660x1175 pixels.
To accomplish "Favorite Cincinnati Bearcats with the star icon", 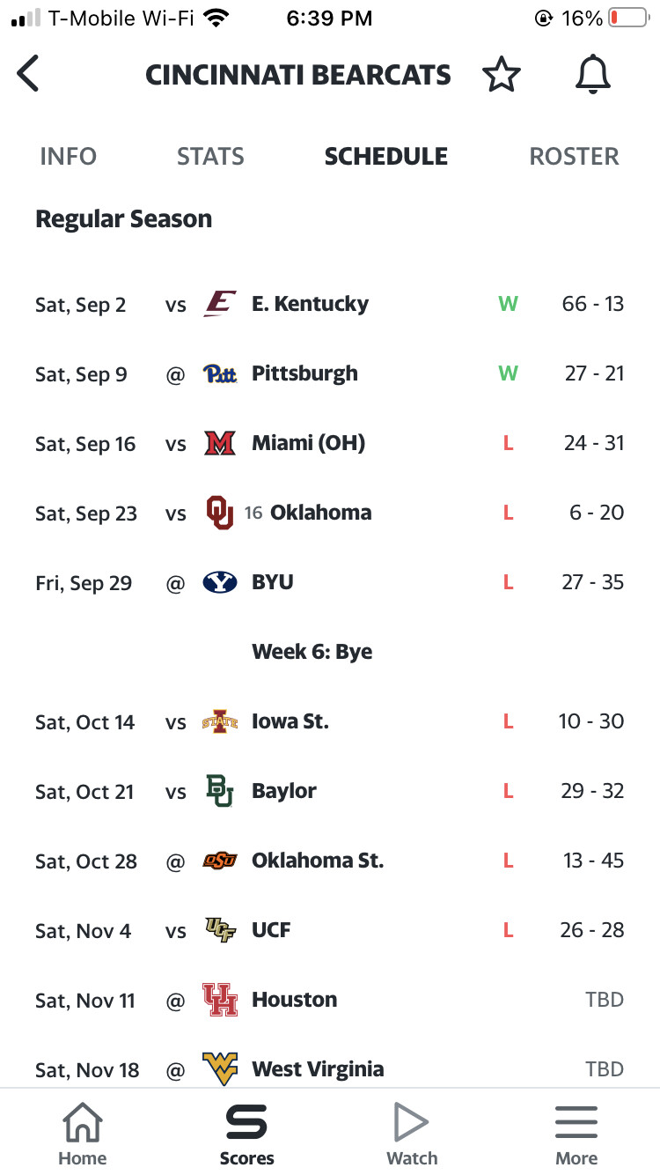I will 502,75.
